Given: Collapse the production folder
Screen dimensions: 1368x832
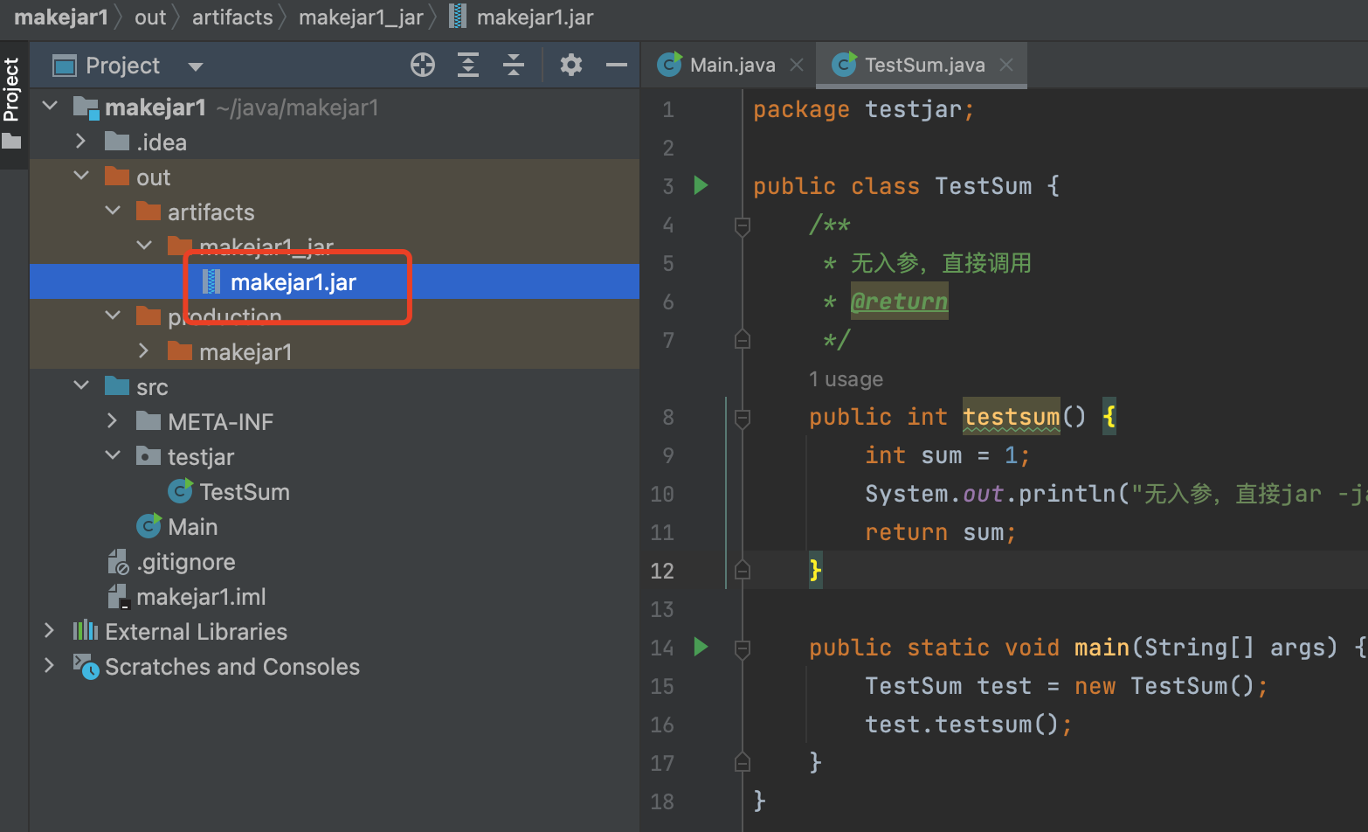Looking at the screenshot, I should [113, 316].
